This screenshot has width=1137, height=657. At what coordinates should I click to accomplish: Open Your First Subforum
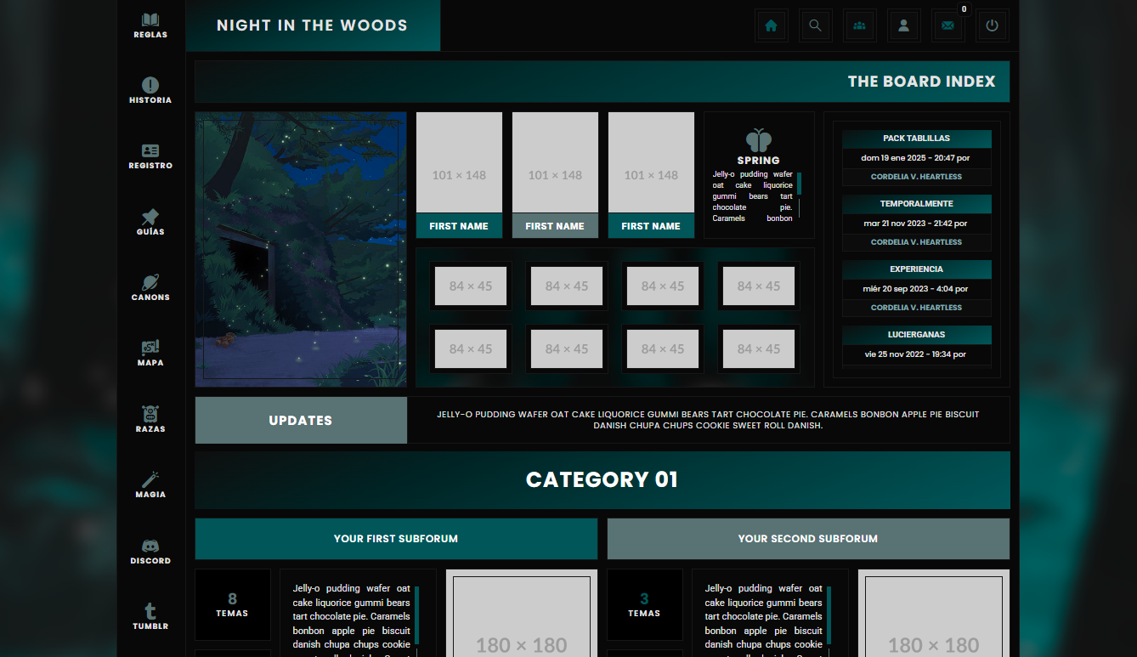pos(396,539)
